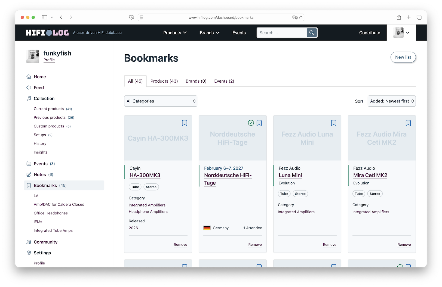Remove the Luna Mini bookmark

tap(330, 245)
